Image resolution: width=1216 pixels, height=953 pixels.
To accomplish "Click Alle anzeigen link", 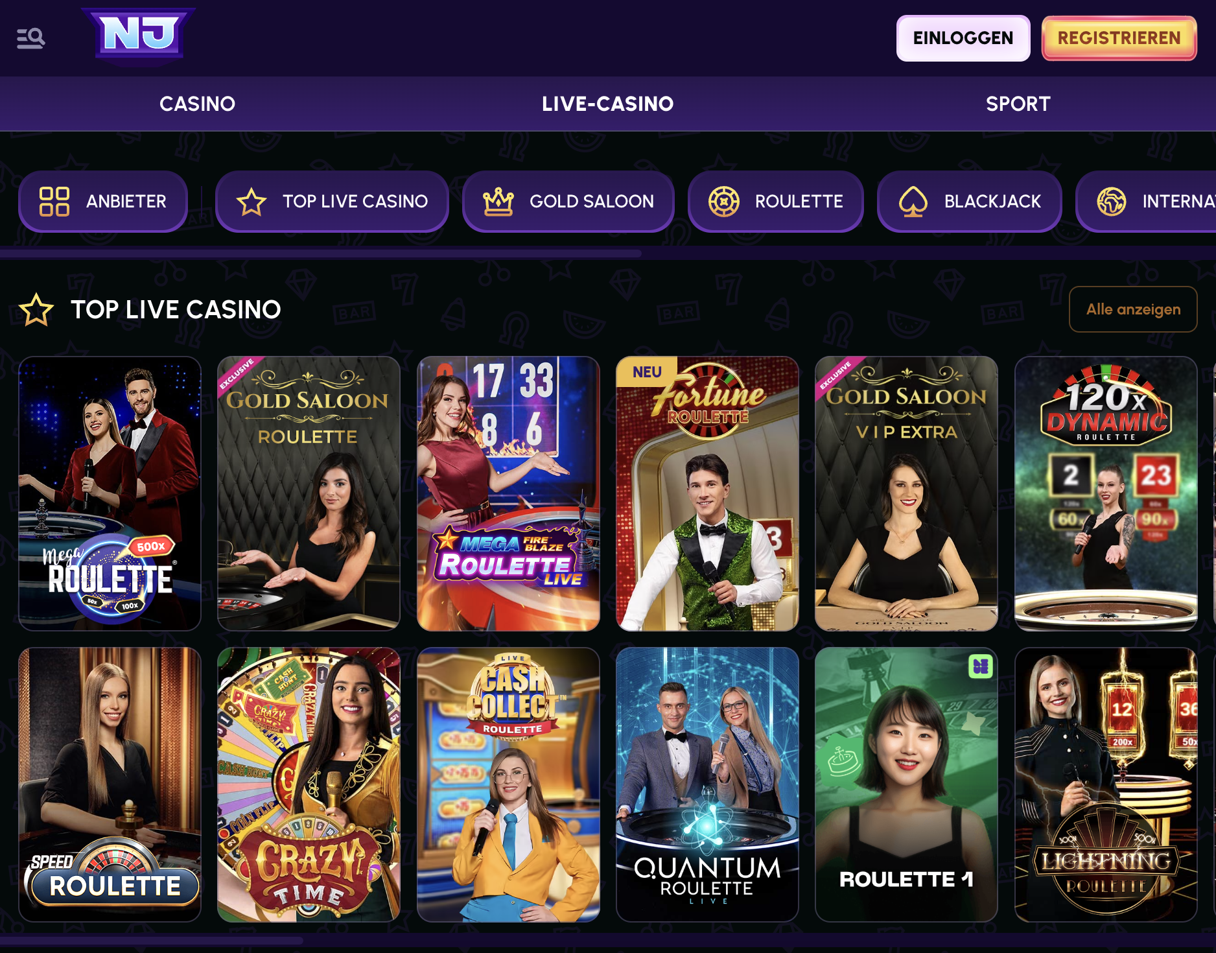I will (x=1133, y=309).
